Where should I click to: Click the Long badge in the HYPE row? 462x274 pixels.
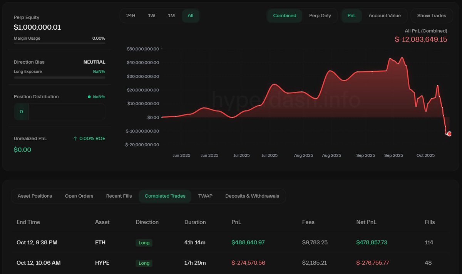(144, 263)
